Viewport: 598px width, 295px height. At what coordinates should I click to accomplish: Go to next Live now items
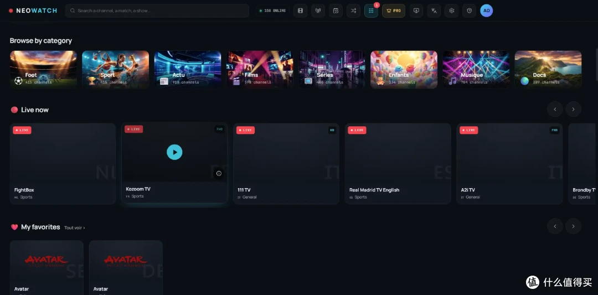coord(573,110)
